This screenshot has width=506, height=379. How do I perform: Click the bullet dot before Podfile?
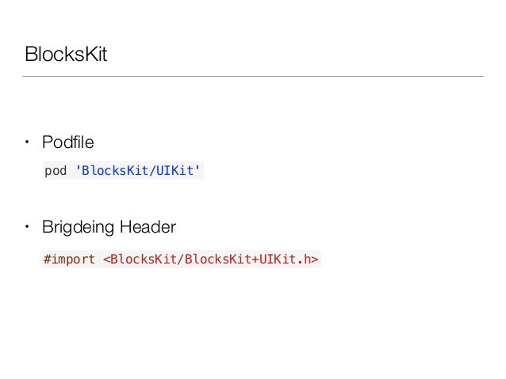point(27,142)
